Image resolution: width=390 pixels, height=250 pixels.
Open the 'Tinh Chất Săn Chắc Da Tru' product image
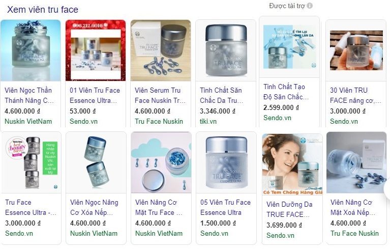click(226, 50)
